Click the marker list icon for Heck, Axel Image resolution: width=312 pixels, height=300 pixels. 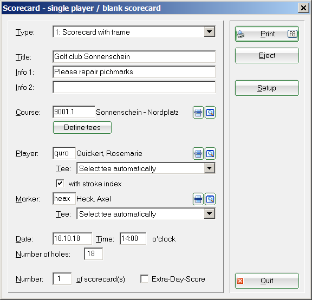tap(198, 199)
